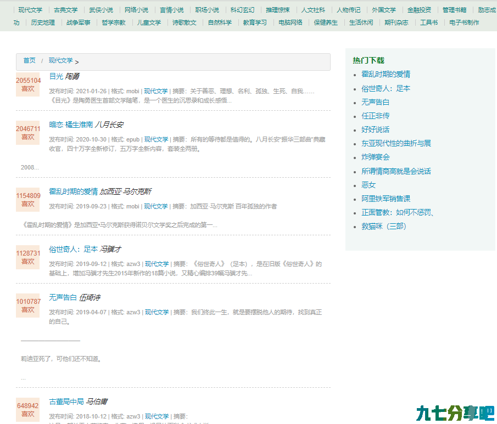Click 现代文学 tag in 霍乱时期的爱情 entry metadata
The image size is (497, 424).
point(156,206)
